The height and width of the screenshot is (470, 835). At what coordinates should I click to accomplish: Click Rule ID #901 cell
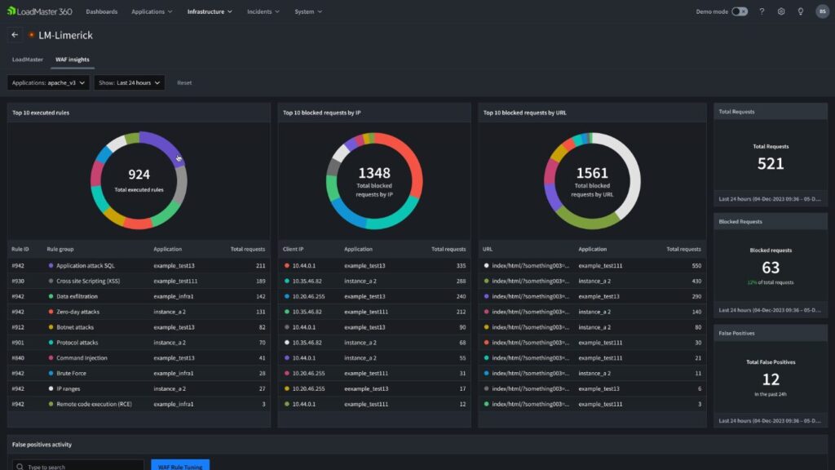pyautogui.click(x=18, y=343)
